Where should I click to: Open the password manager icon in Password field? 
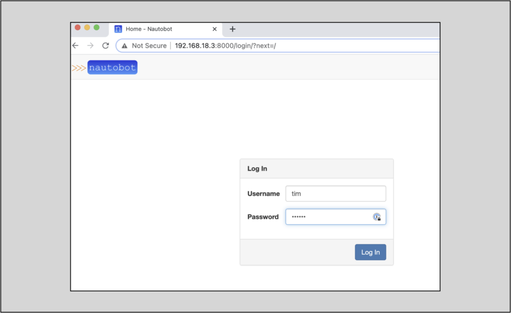377,217
